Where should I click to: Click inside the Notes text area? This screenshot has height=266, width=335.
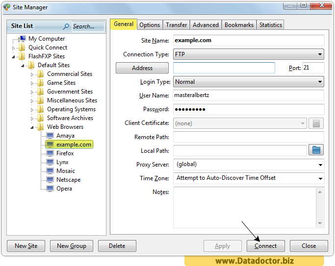[245, 208]
